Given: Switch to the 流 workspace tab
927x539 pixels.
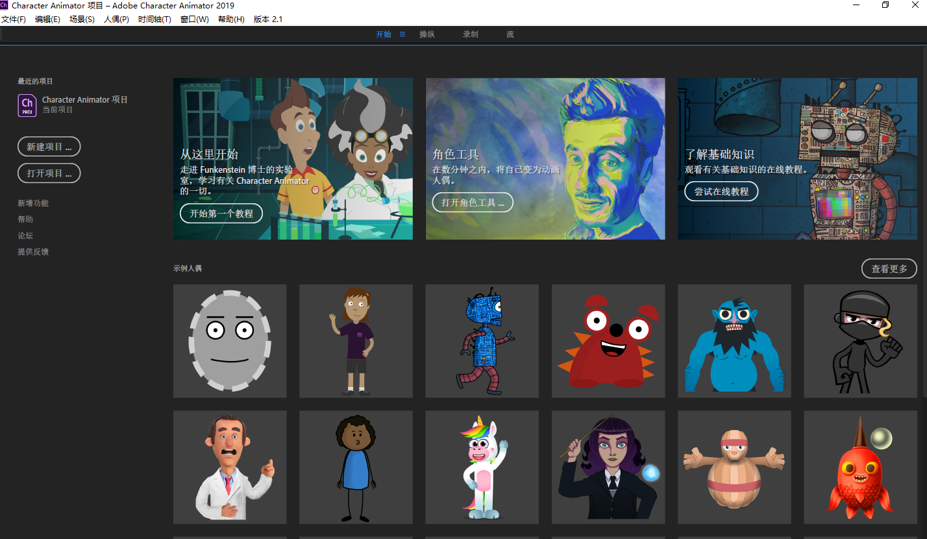Looking at the screenshot, I should pyautogui.click(x=510, y=34).
